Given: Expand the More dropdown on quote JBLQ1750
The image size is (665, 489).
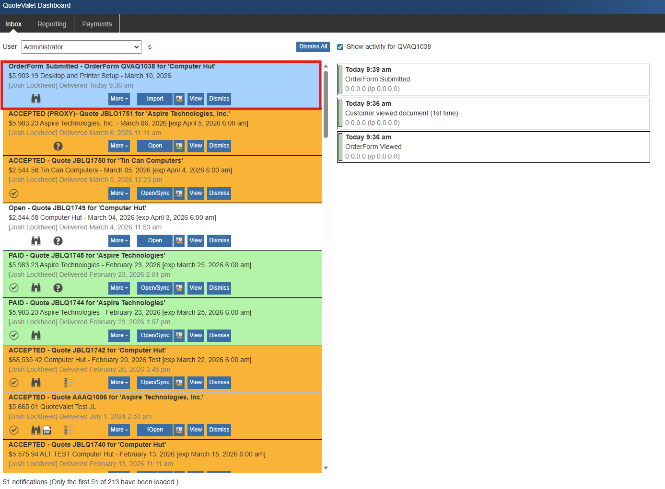Looking at the screenshot, I should pyautogui.click(x=119, y=193).
